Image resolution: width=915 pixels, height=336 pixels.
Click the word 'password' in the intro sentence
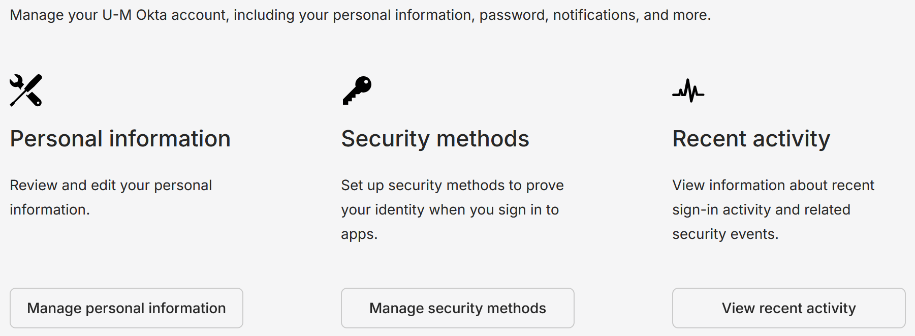pos(512,15)
